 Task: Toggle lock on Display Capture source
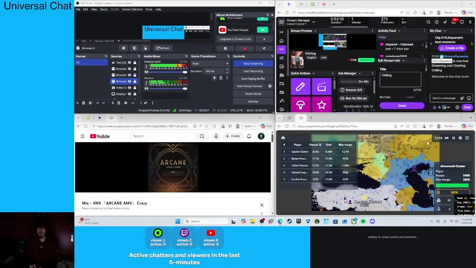coord(135,94)
